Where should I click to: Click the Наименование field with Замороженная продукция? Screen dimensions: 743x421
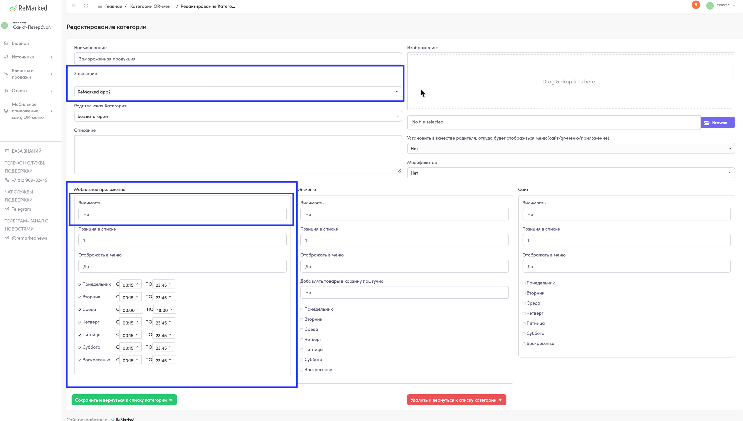pyautogui.click(x=238, y=59)
